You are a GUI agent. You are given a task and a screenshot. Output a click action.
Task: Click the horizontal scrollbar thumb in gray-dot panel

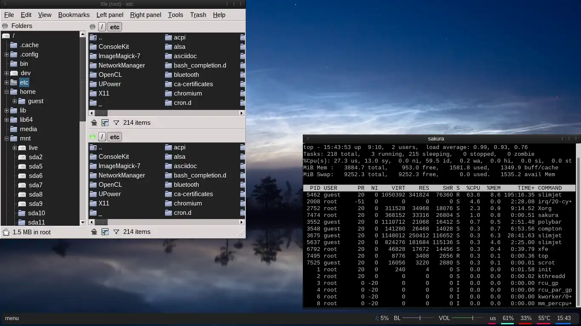pos(101,113)
